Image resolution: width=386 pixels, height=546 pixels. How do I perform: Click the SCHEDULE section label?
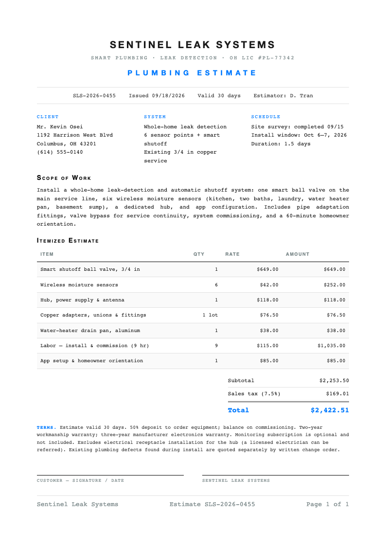[x=265, y=117]
